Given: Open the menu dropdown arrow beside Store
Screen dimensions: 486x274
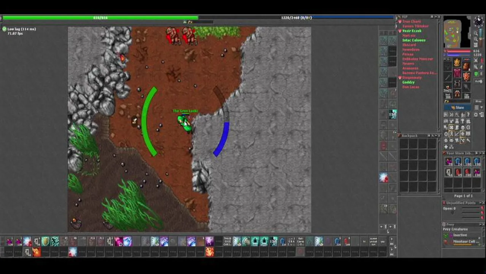Looking at the screenshot, I should click(481, 107).
